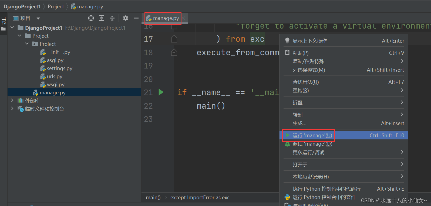Click the run gutter arrow on line 21
431x206 pixels.
[161, 92]
